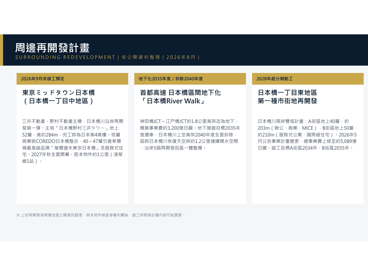Select heading 東京ミッドタウン日本橋

point(59,93)
